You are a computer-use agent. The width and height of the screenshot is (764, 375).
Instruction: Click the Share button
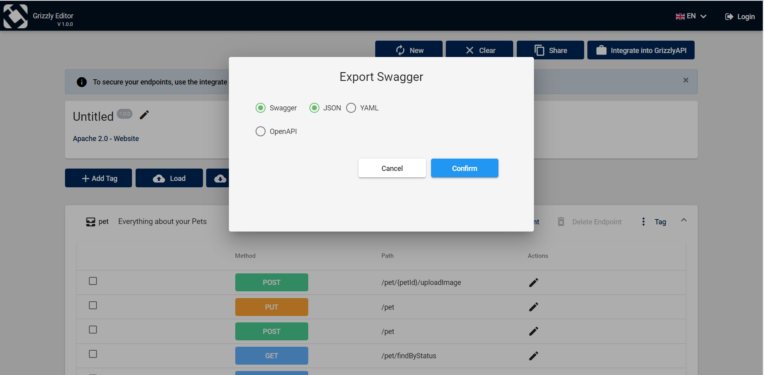tap(550, 50)
